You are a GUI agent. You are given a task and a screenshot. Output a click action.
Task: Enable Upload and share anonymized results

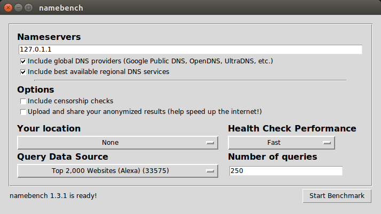click(x=23, y=112)
